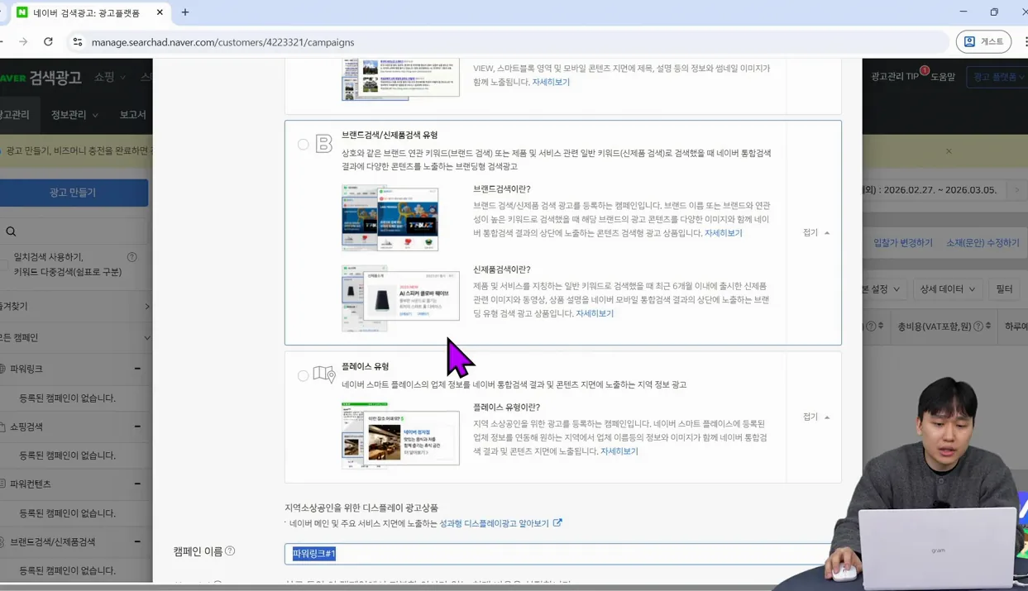This screenshot has width=1028, height=591.
Task: Open the browser three-dot menu
Action: [x=1026, y=41]
